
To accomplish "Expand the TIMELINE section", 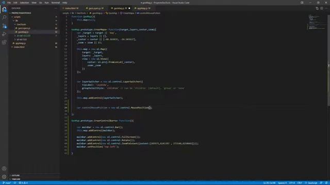I will [16, 179].
